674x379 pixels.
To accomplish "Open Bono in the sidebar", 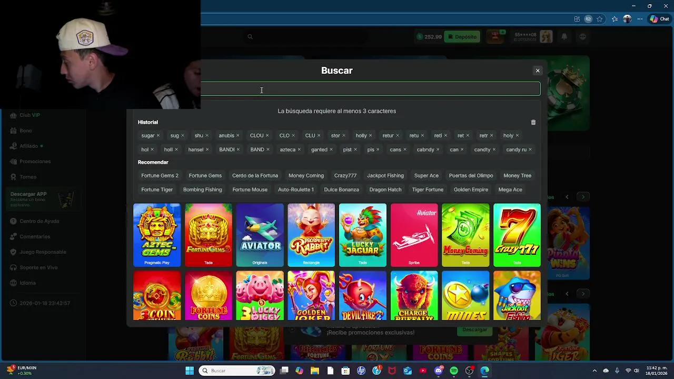I will [26, 131].
